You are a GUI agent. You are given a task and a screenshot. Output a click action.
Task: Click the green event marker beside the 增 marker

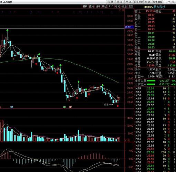(64, 107)
